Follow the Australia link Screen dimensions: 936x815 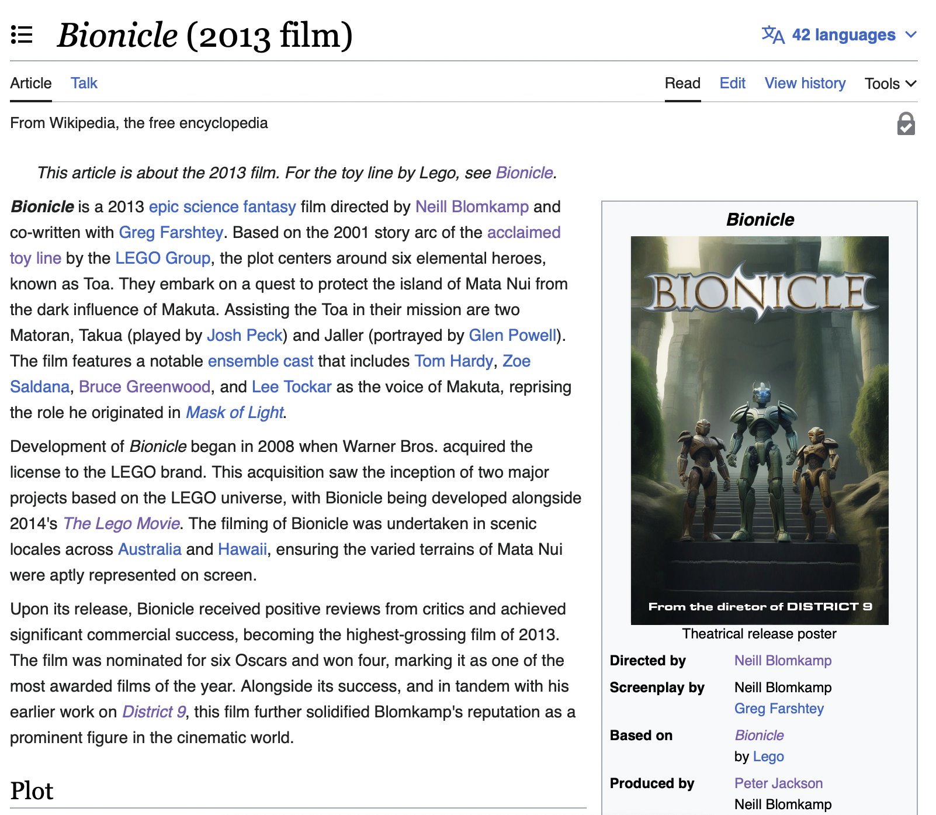click(150, 549)
